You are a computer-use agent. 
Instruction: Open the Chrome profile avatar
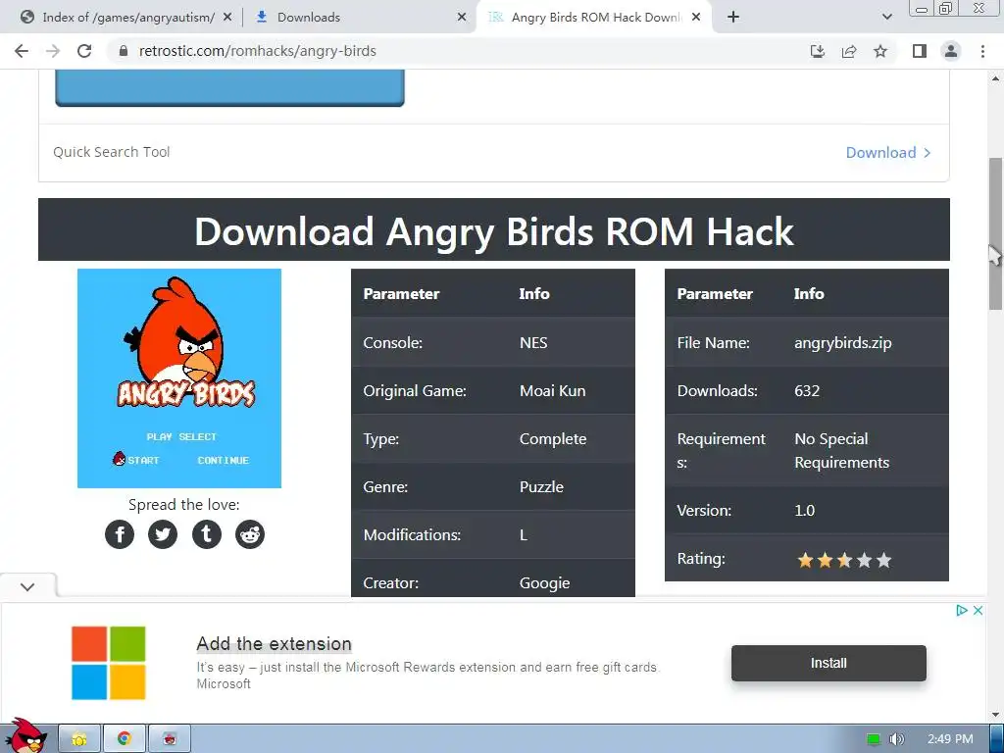pos(951,51)
